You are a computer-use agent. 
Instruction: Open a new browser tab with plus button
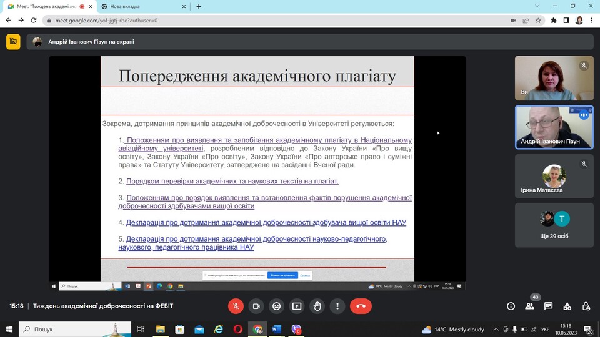pyautogui.click(x=199, y=6)
